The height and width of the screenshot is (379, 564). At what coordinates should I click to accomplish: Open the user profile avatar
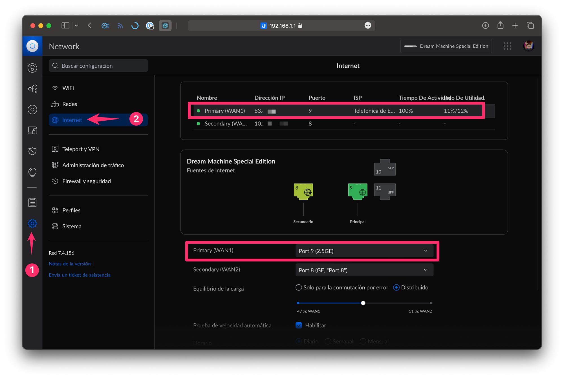tap(528, 46)
